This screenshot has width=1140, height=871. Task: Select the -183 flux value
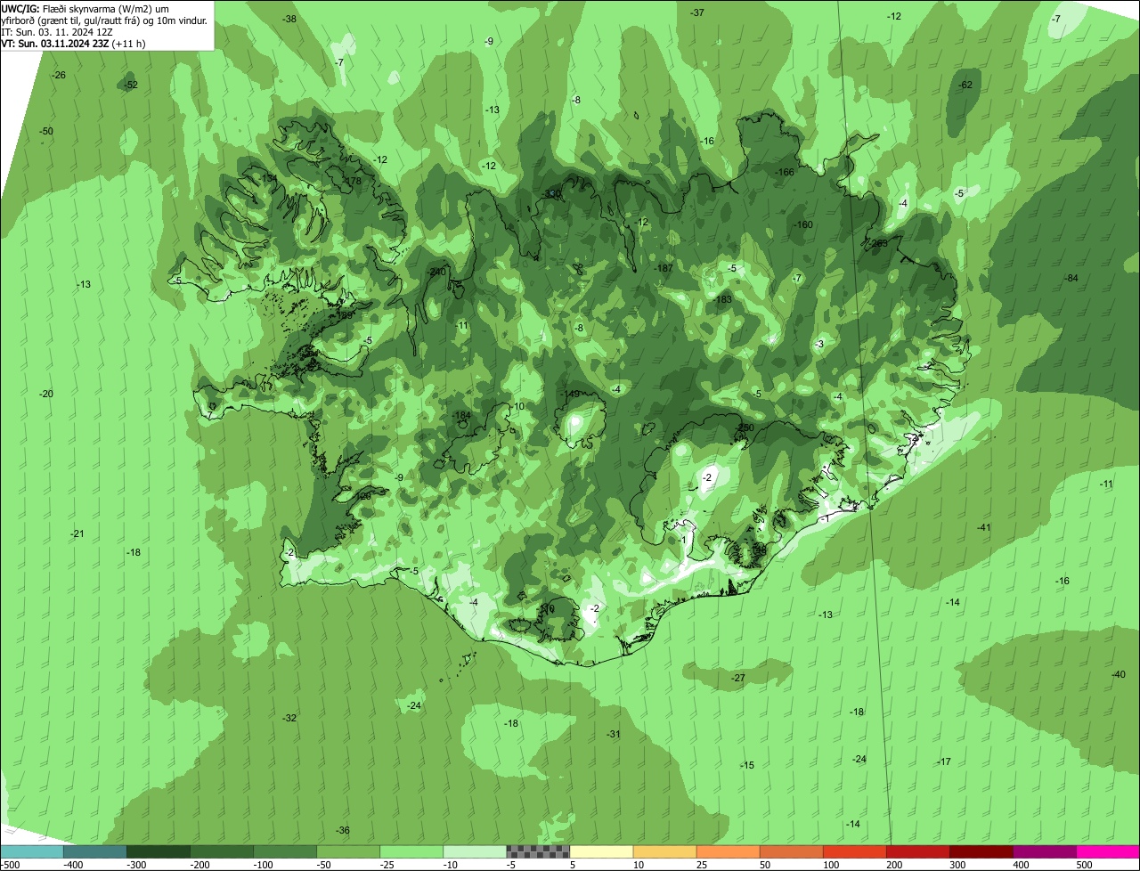tap(722, 299)
